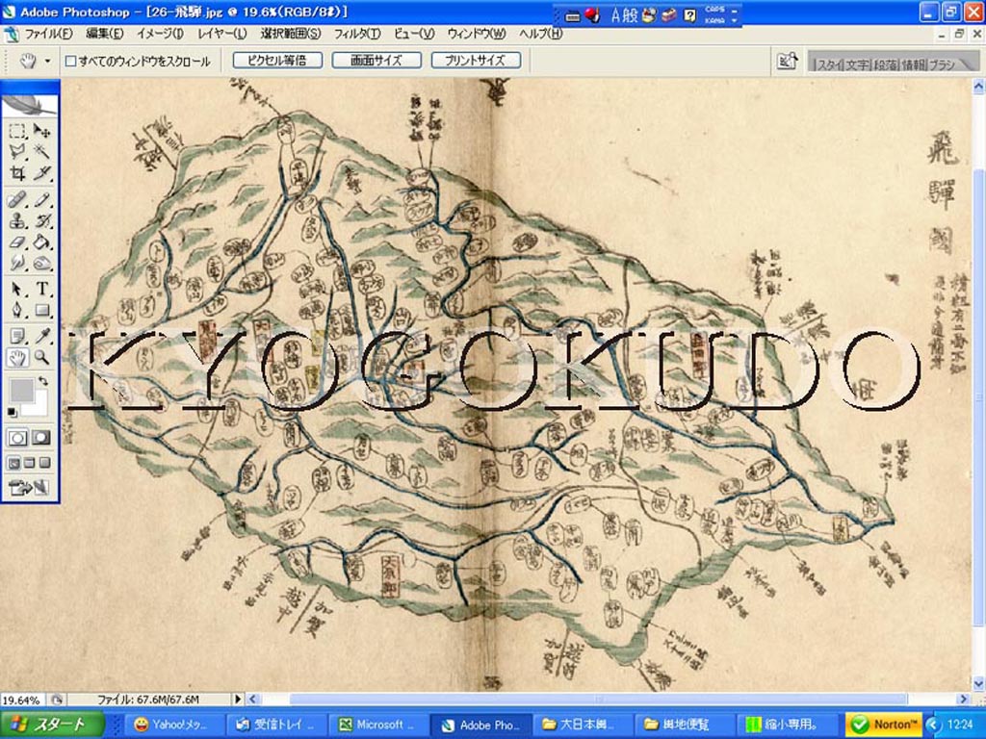Screen dimensions: 986x739
Task: Open the ファイル menu
Action: 48,34
